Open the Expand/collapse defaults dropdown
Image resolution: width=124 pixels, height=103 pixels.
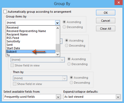pyautogui.click(x=118, y=97)
